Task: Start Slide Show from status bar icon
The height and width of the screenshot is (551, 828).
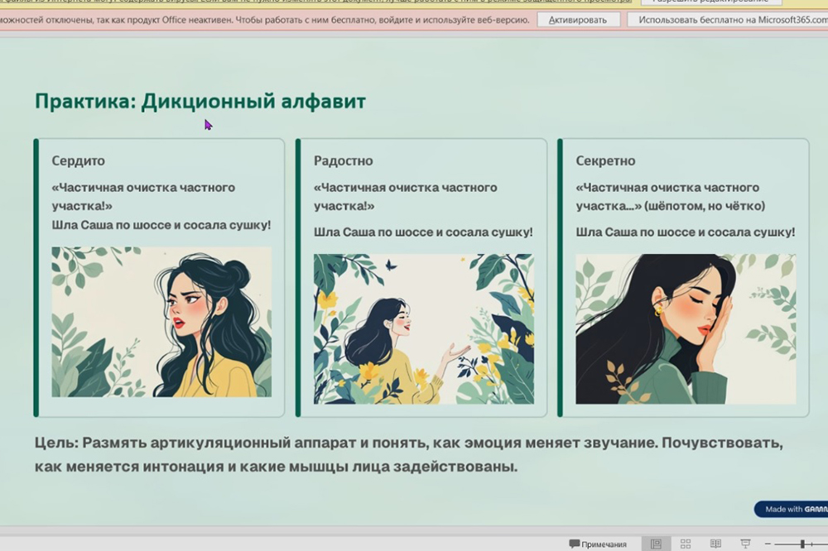Action: 745,544
